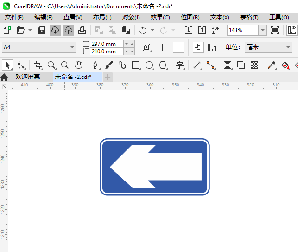Viewport: 298px width, 252px height.
Task: Open the 布局(L) menu
Action: pos(102,18)
